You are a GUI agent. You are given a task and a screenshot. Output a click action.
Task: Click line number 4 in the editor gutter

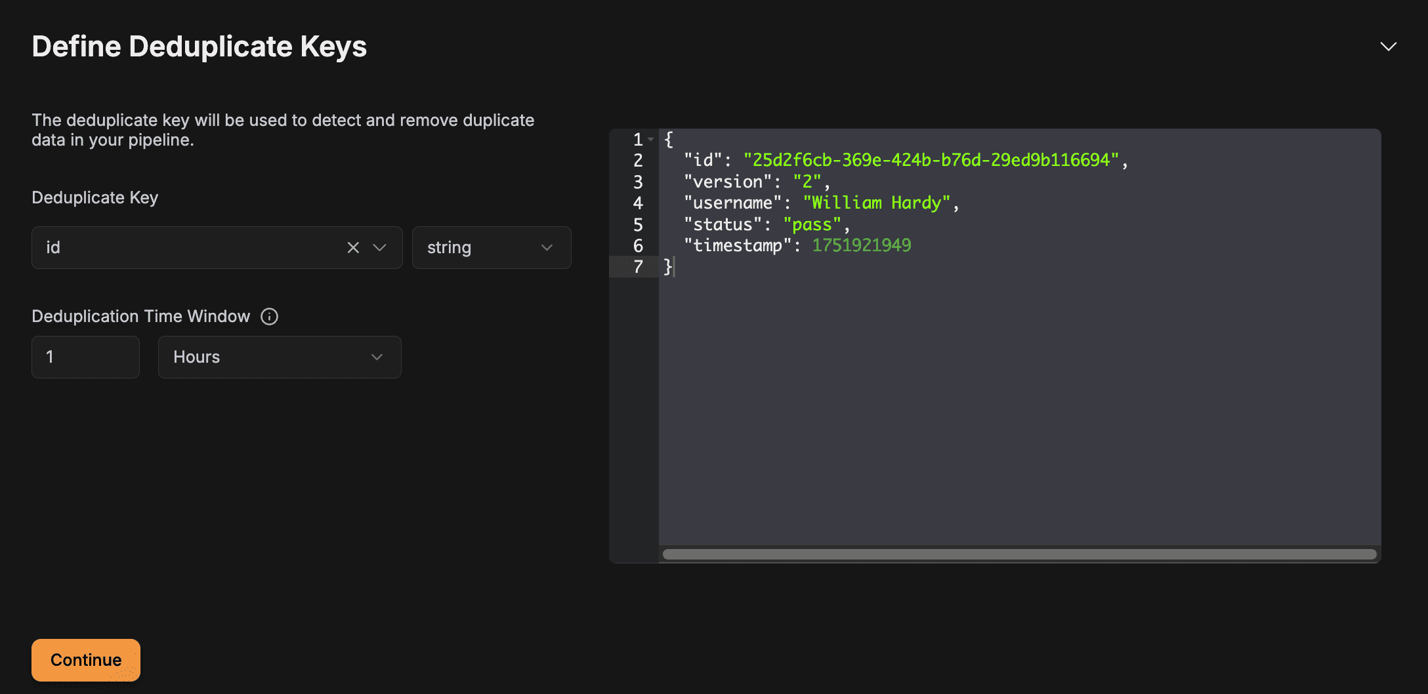[x=638, y=203]
